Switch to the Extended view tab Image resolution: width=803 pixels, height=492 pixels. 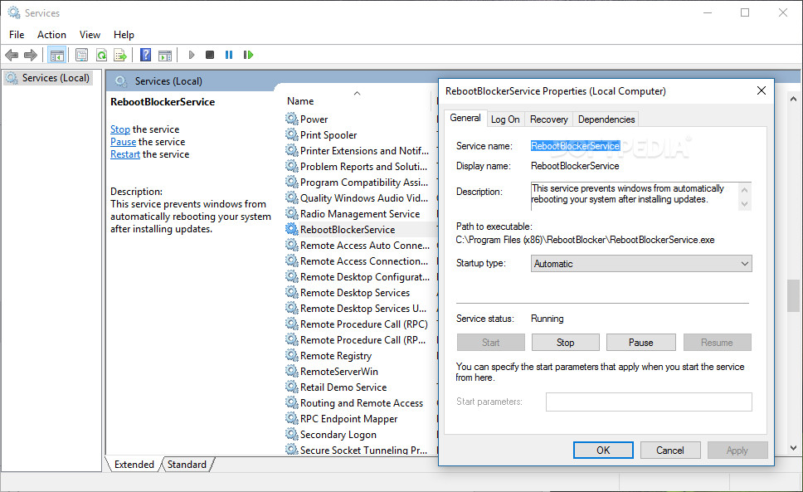(134, 465)
